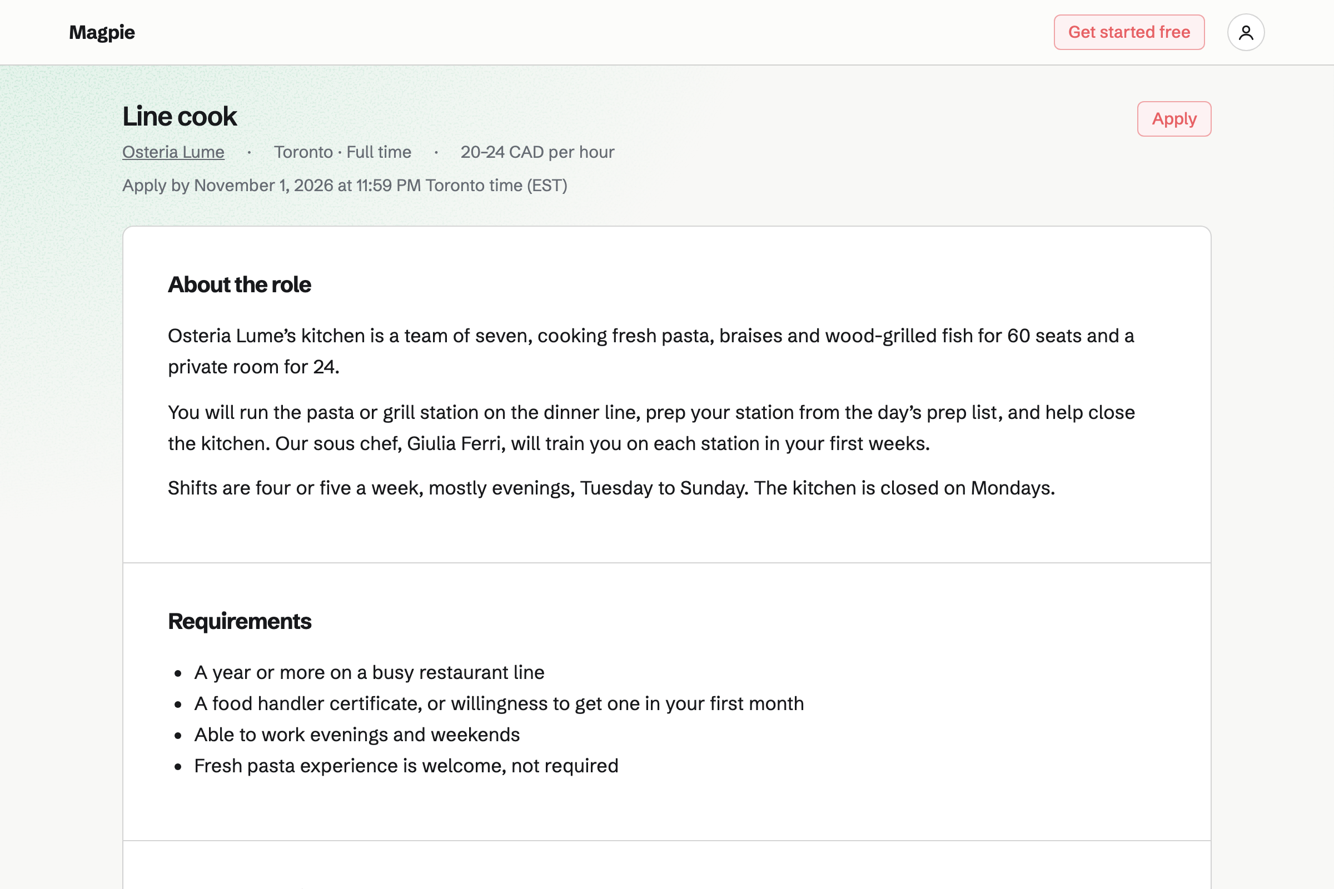Apply for the Line cook job
The image size is (1334, 889).
[x=1174, y=119]
